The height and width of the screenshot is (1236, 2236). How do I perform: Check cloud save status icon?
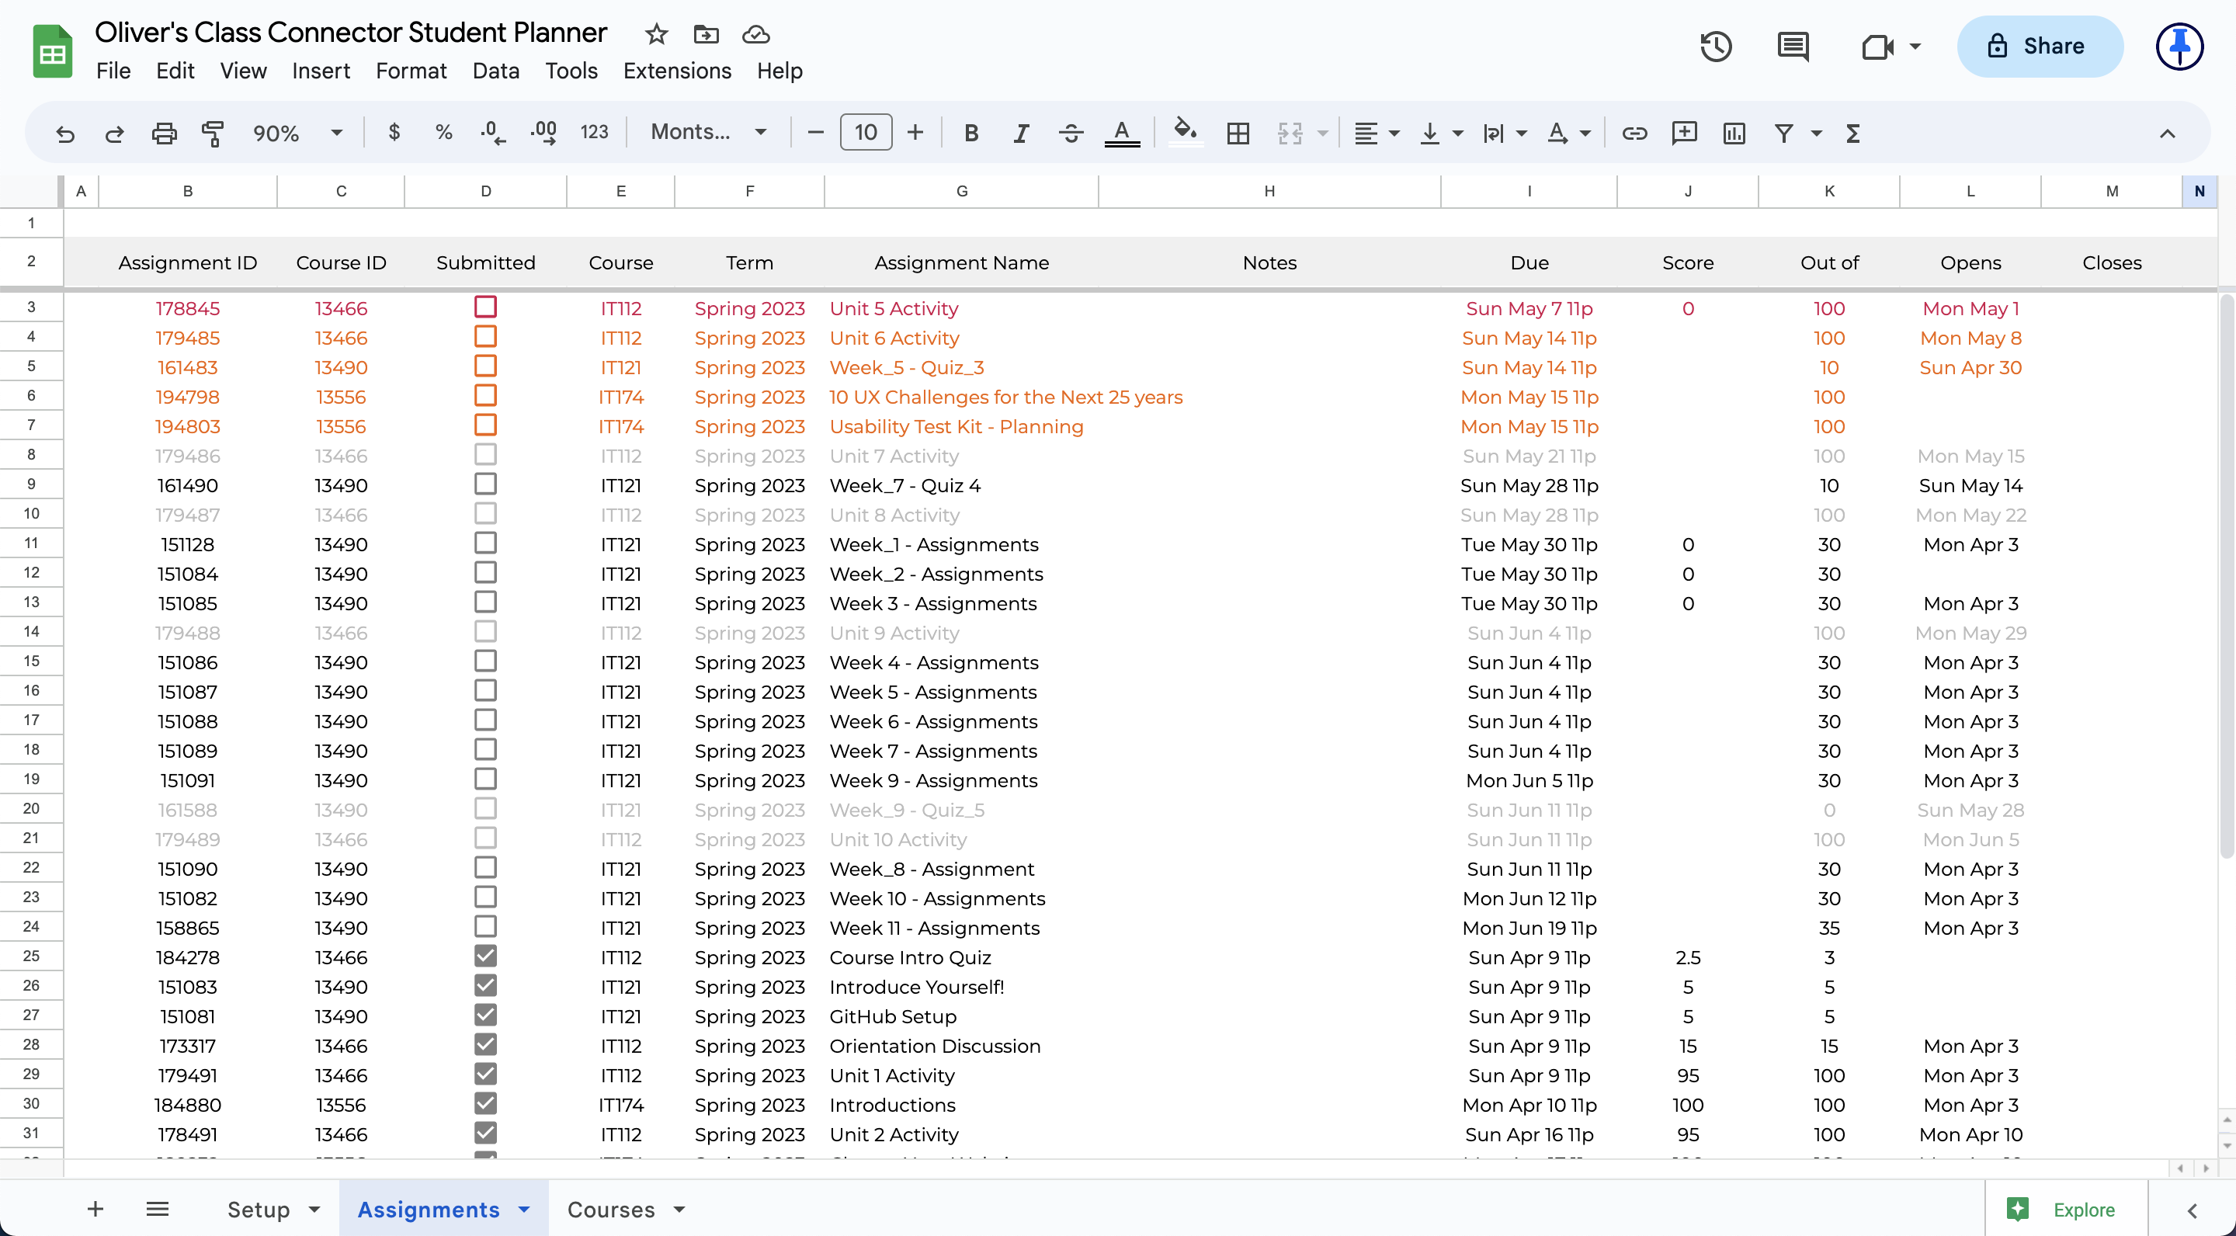(x=756, y=34)
